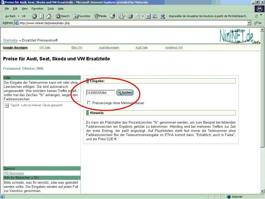Print the page using the printer icon

(130, 16)
